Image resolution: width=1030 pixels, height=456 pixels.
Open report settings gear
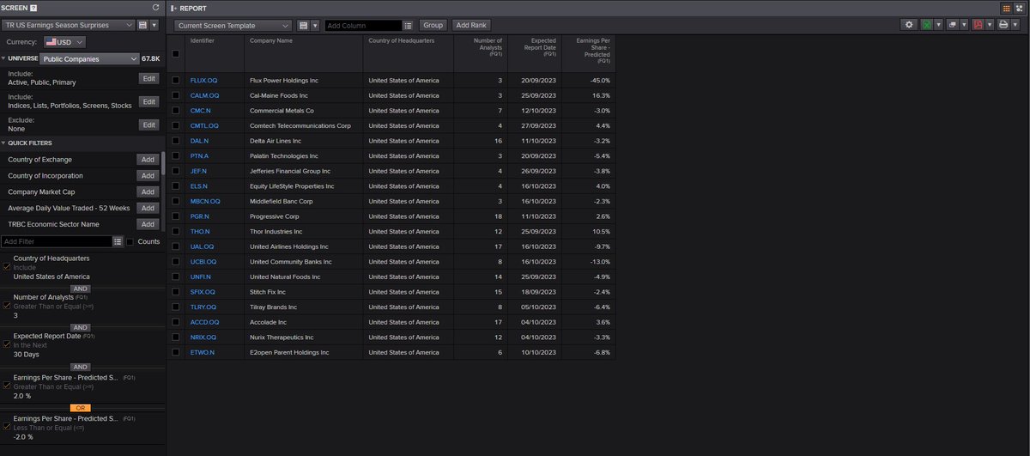pyautogui.click(x=909, y=26)
